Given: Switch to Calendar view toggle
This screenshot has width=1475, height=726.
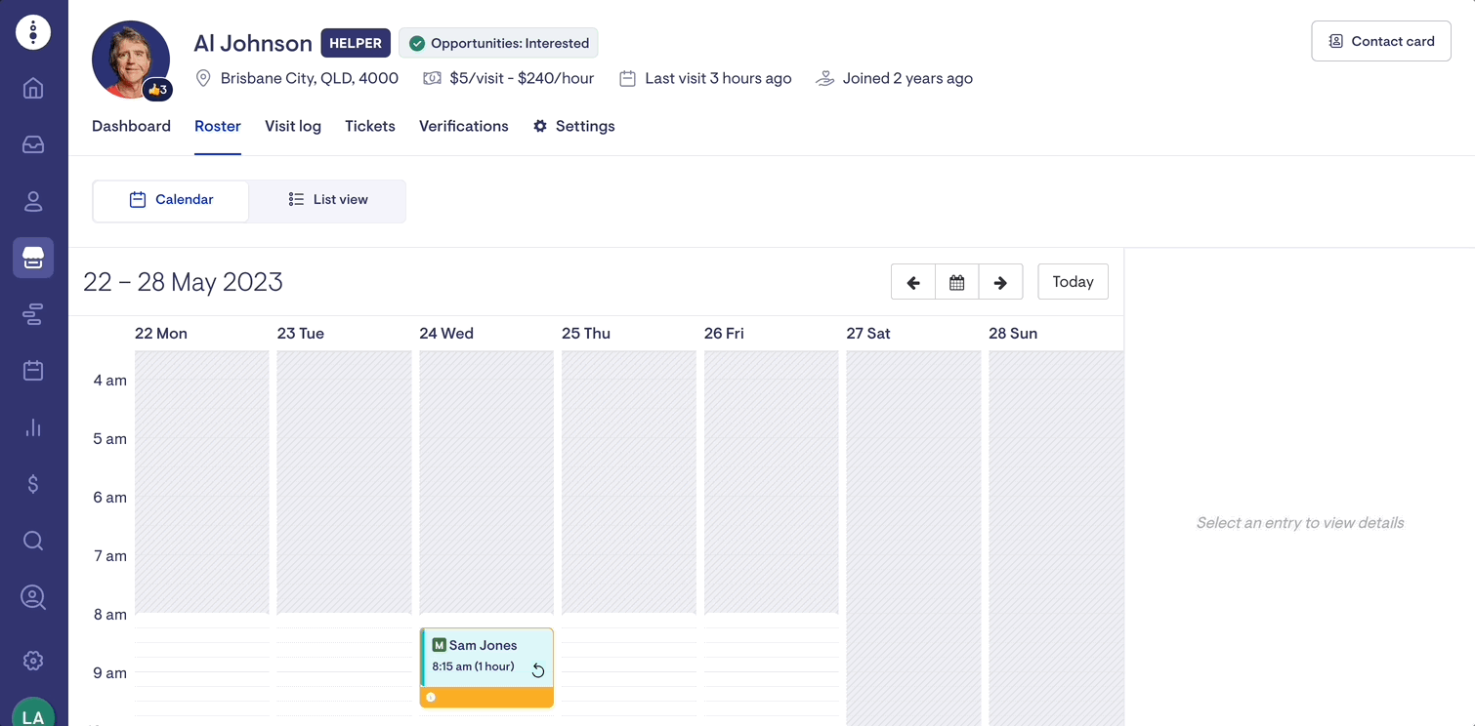Looking at the screenshot, I should tap(171, 200).
